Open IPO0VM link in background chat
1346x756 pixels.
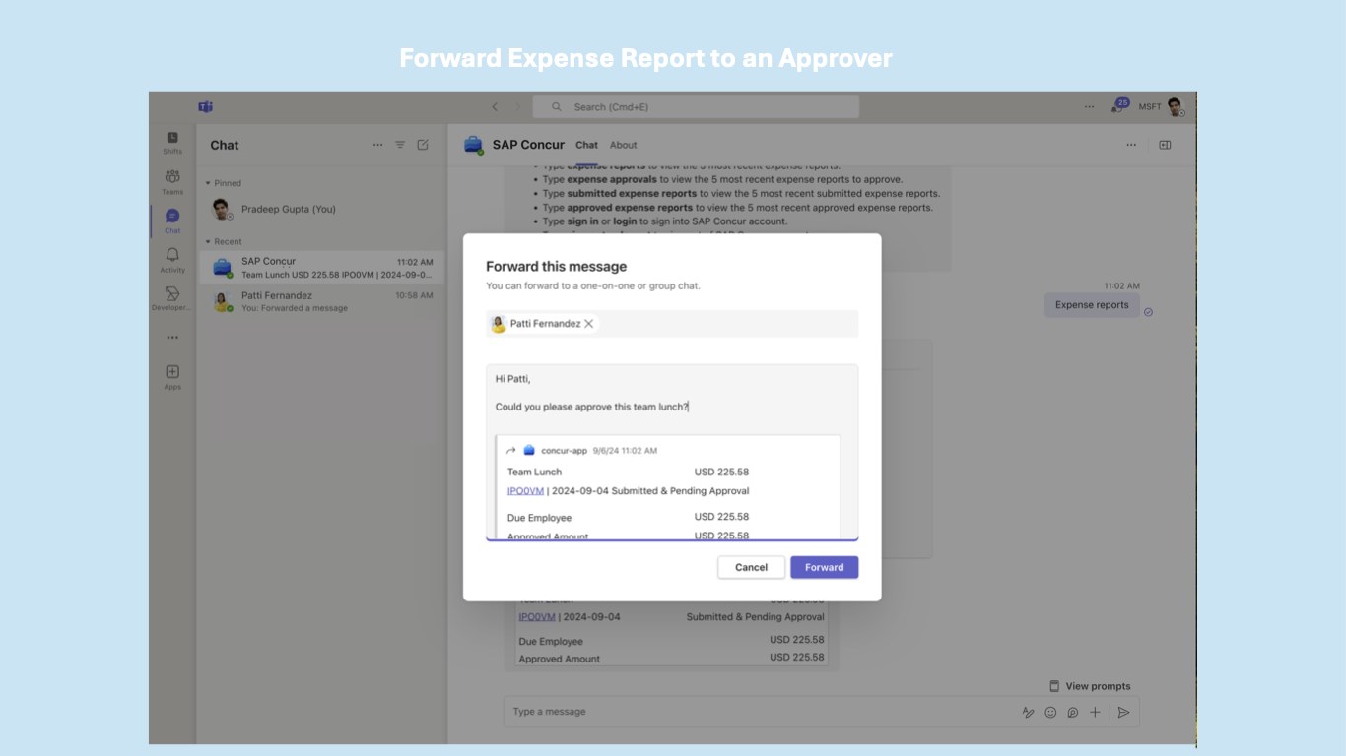point(537,617)
